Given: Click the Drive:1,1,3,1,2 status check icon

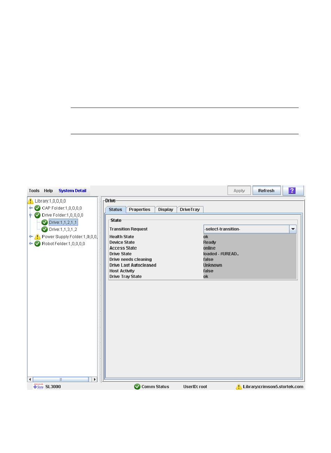Looking at the screenshot, I should point(45,229).
